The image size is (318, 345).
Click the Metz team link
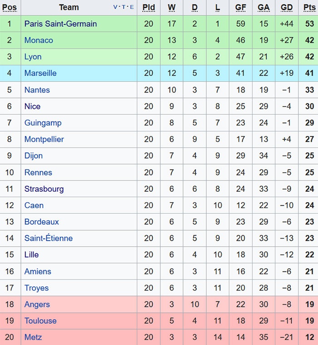[x=33, y=337]
